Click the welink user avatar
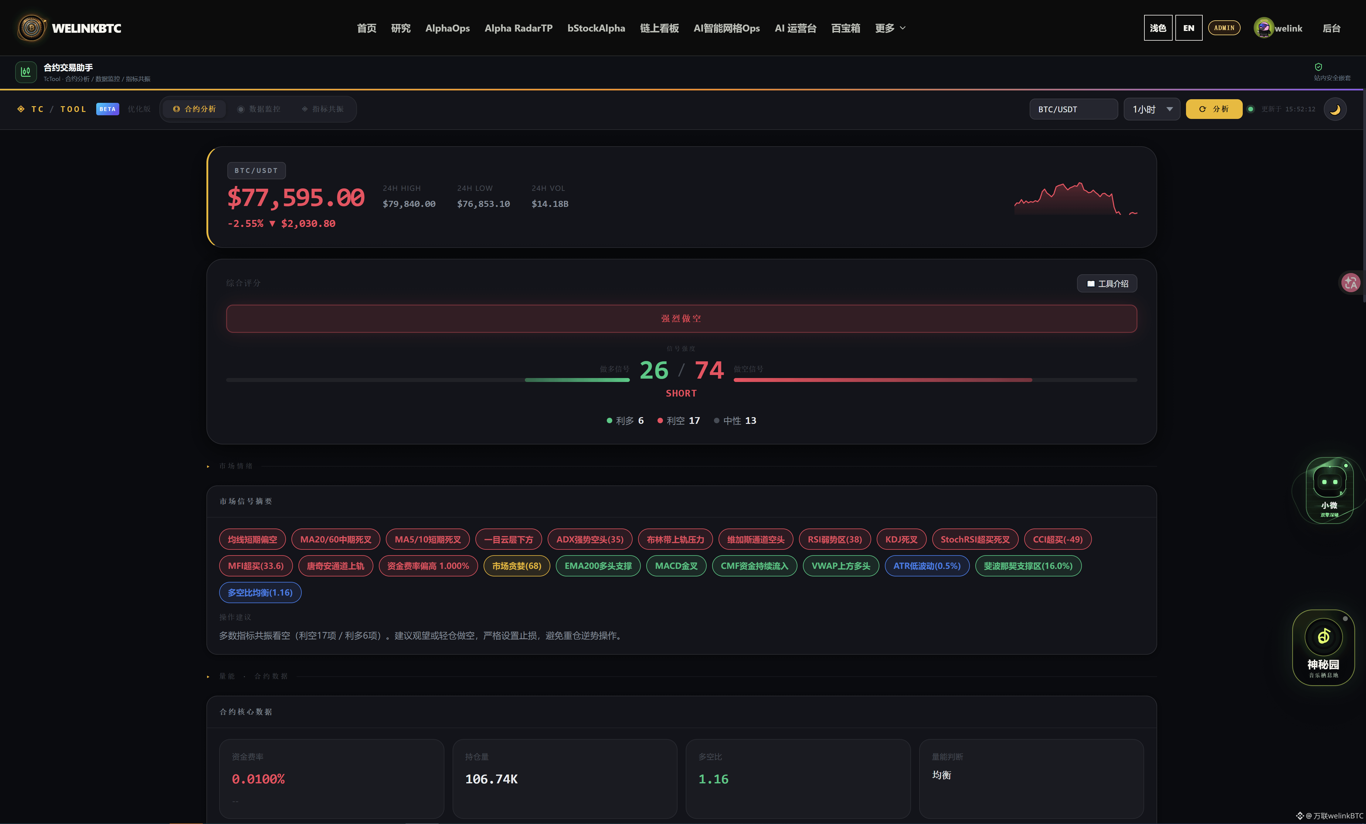Viewport: 1366px width, 824px height. [x=1263, y=28]
